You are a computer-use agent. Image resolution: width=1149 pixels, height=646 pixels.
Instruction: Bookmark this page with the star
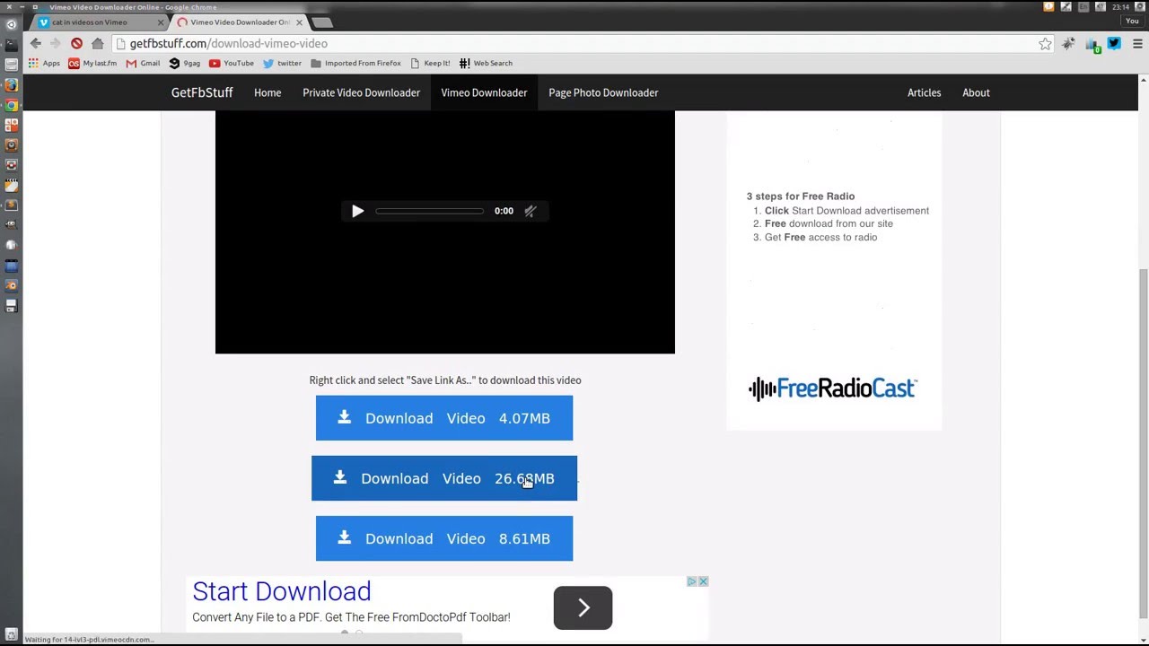coord(1045,43)
